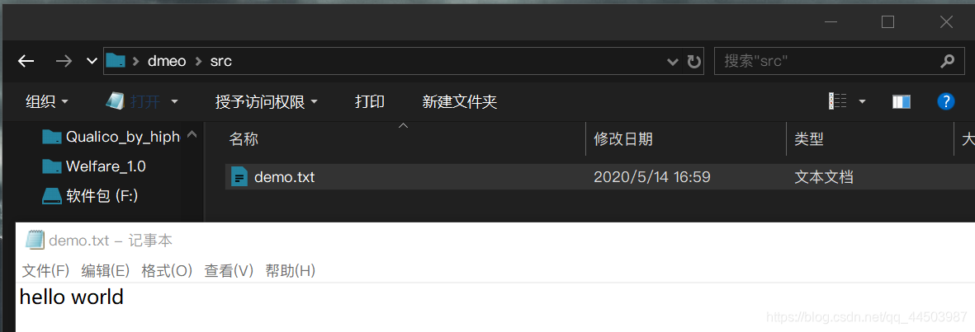This screenshot has width=975, height=332.
Task: Click the forward navigation arrow
Action: pyautogui.click(x=64, y=61)
